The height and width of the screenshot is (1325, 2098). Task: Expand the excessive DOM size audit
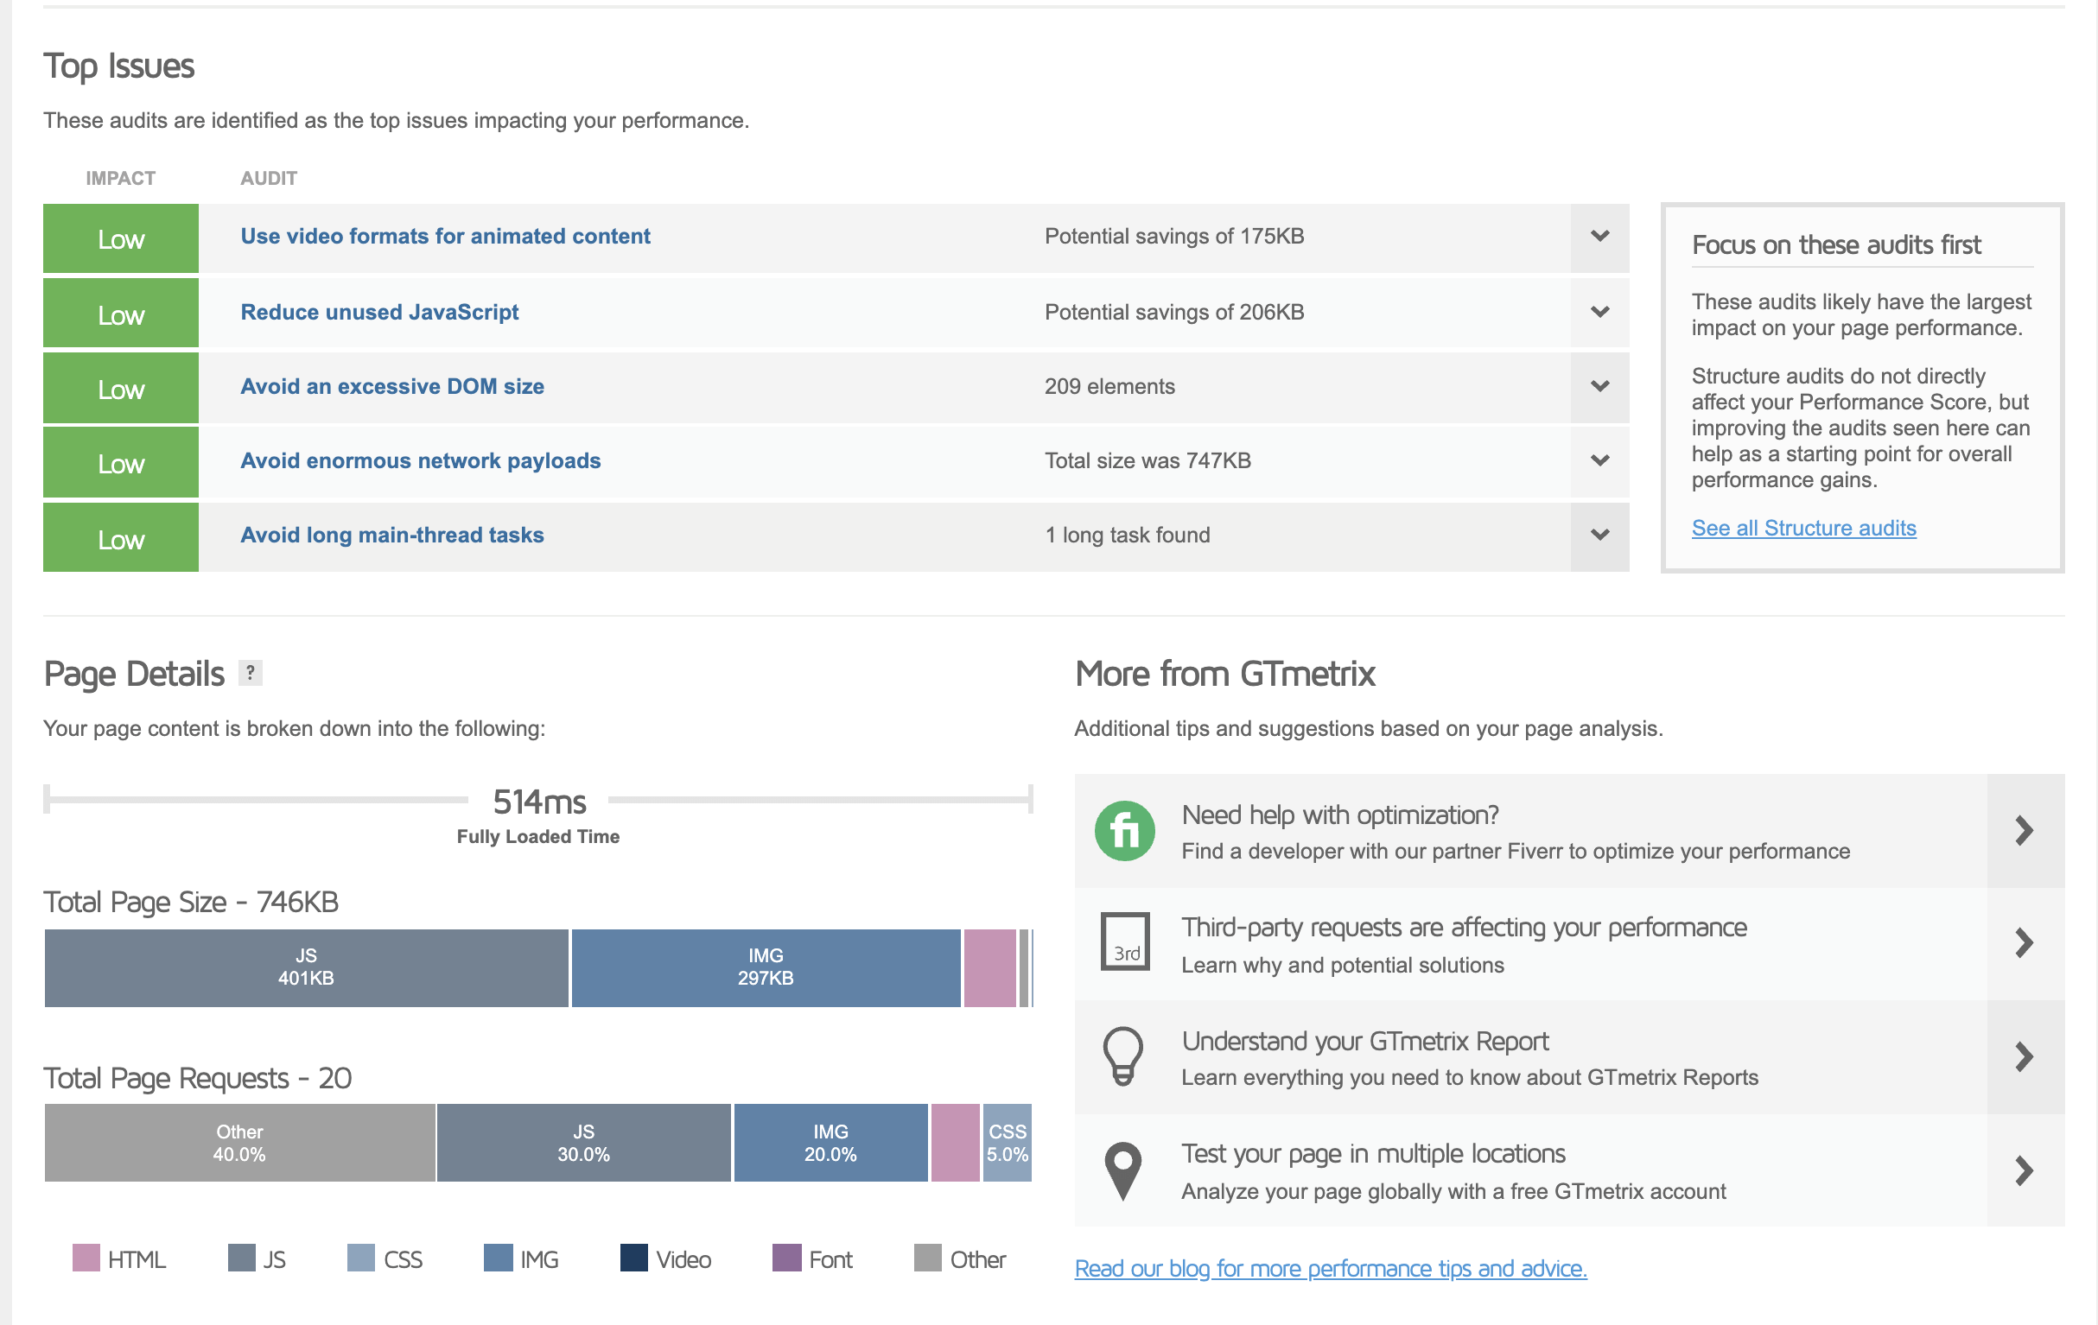[x=1599, y=386]
